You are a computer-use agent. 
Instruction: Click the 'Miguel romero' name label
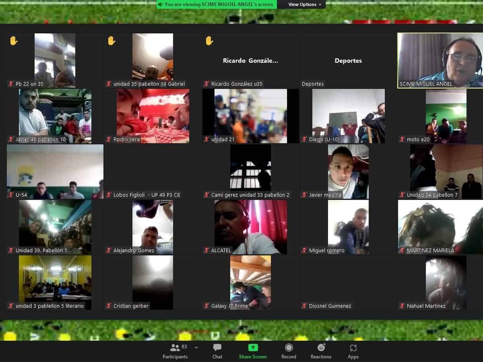tap(327, 251)
